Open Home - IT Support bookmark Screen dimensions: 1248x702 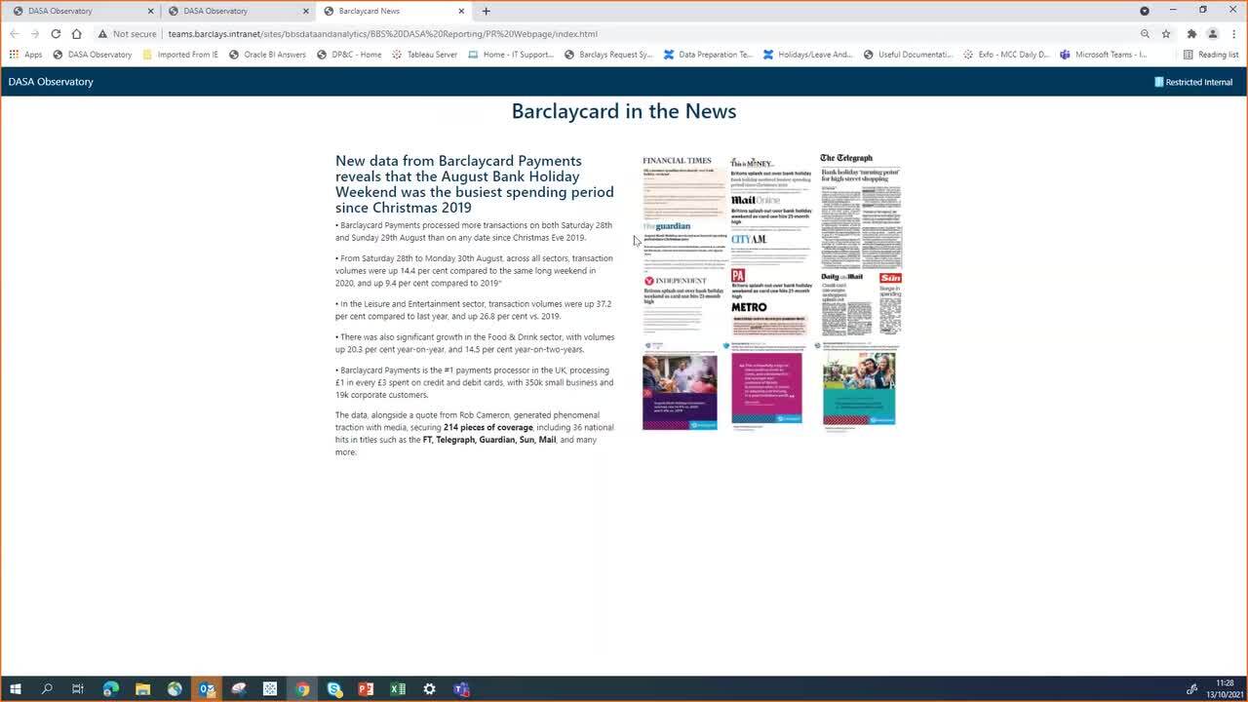511,55
